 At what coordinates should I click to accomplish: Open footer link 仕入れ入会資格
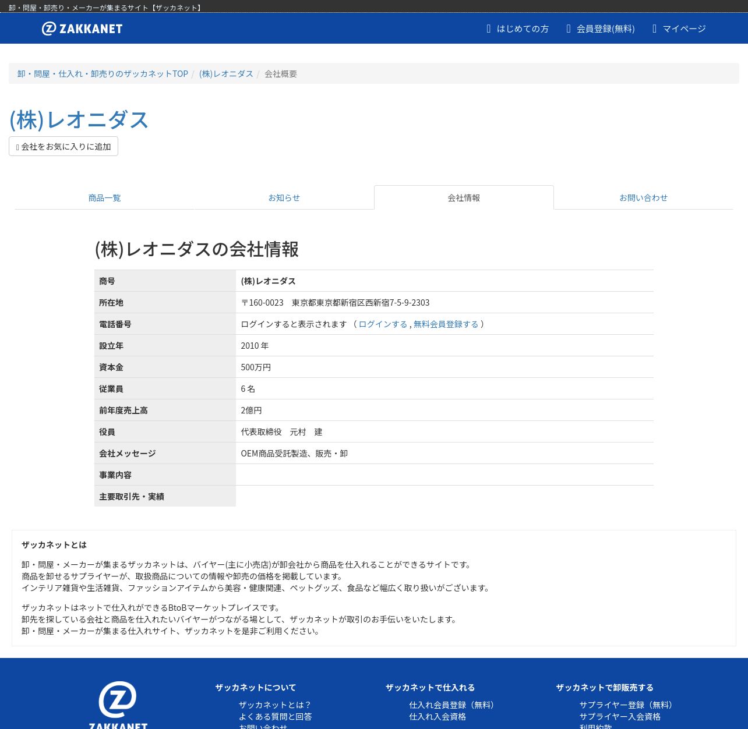click(437, 717)
